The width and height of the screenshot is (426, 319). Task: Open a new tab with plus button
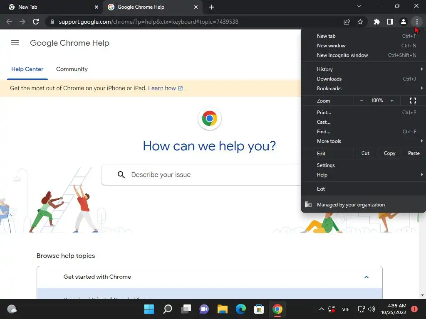click(212, 7)
